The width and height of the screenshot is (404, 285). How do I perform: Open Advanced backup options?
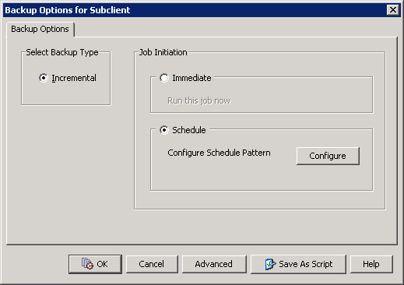[214, 264]
